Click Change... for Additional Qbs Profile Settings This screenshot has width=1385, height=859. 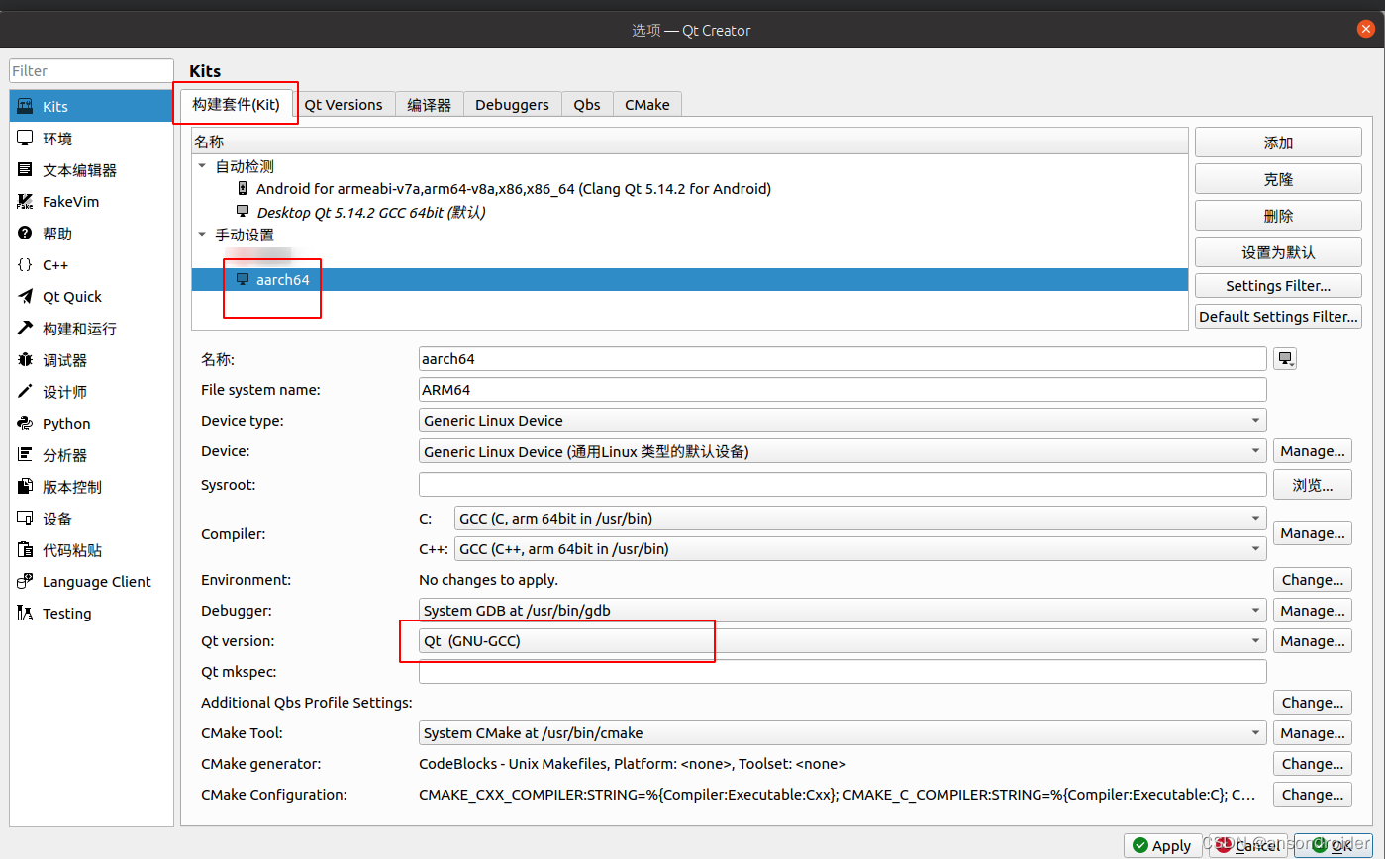[1313, 702]
